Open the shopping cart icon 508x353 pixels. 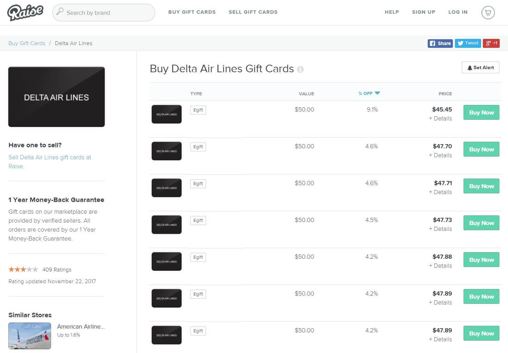pyautogui.click(x=488, y=13)
